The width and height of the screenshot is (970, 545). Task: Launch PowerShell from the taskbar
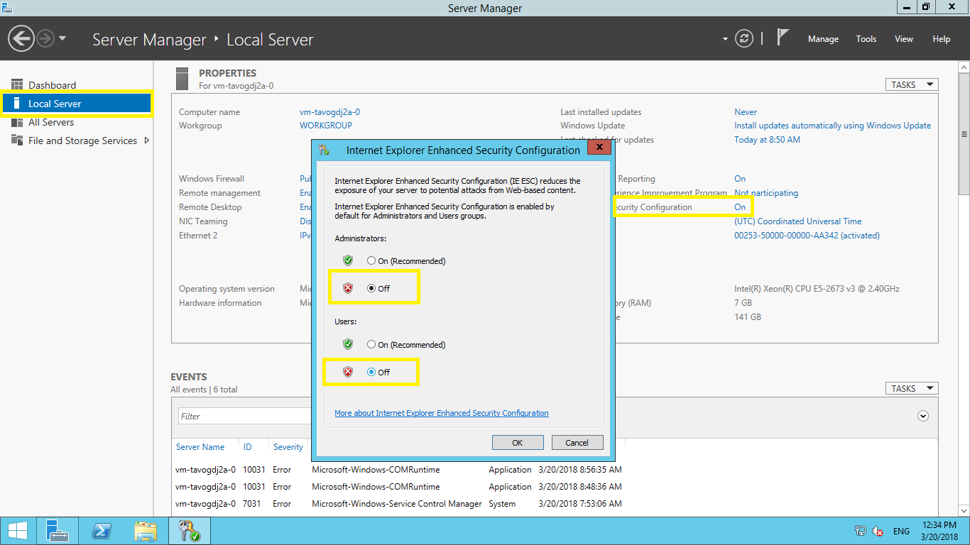102,531
